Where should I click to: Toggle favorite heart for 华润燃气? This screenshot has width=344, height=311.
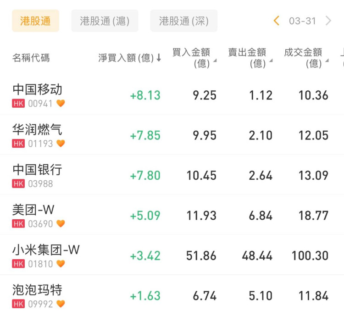(61, 143)
